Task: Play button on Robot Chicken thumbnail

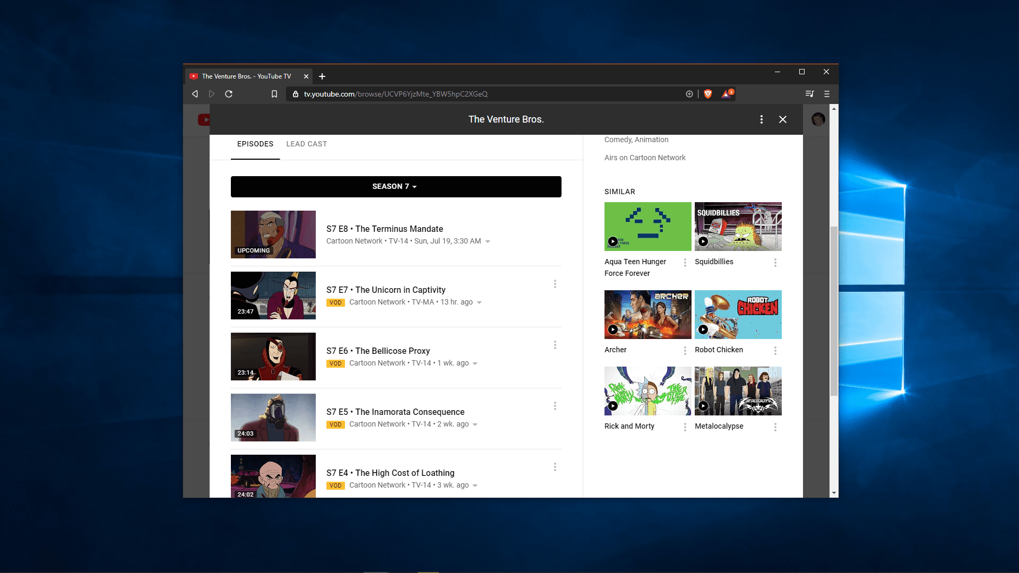Action: (703, 329)
